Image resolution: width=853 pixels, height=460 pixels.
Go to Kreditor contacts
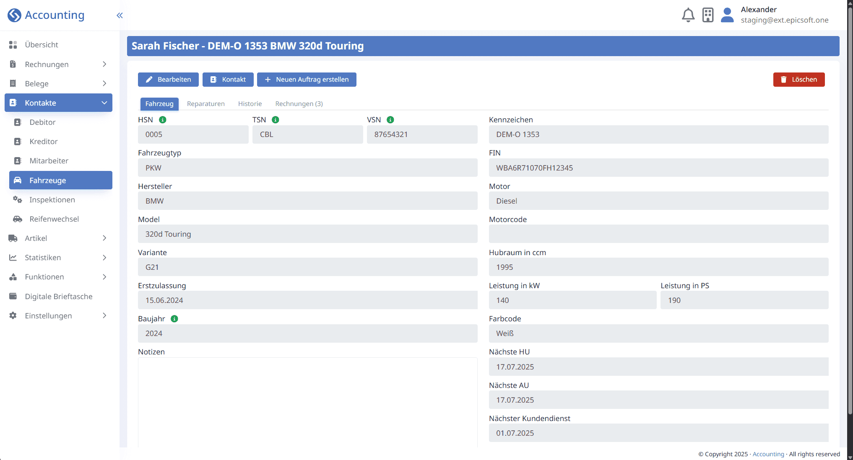coord(60,142)
